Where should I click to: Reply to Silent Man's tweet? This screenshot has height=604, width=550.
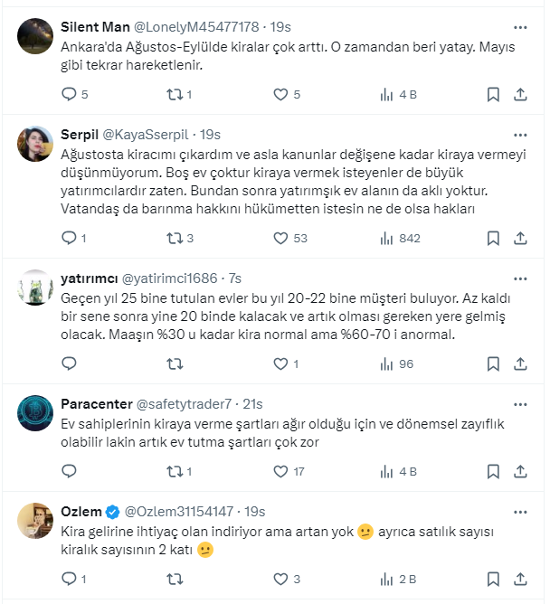click(x=70, y=94)
